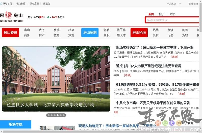Expand the weather forecast double-arrow
202x133 pixels.
click(x=63, y=17)
